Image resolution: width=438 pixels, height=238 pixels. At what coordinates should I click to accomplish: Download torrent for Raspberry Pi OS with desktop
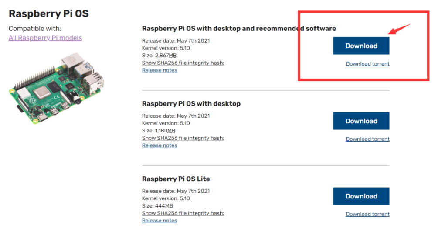[367, 139]
